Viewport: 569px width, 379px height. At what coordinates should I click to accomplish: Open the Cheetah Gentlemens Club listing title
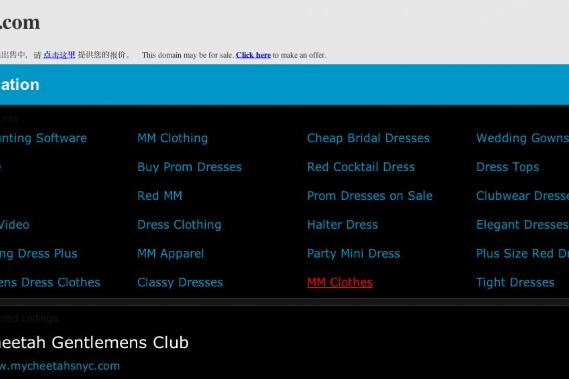[x=94, y=343]
